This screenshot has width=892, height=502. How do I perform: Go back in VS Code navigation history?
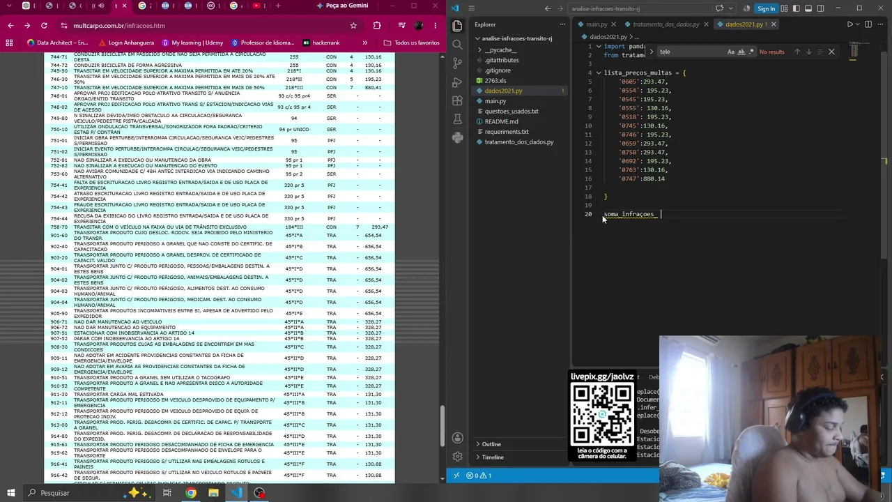(548, 8)
